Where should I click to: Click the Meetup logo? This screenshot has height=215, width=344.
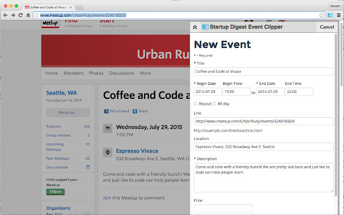tap(50, 23)
